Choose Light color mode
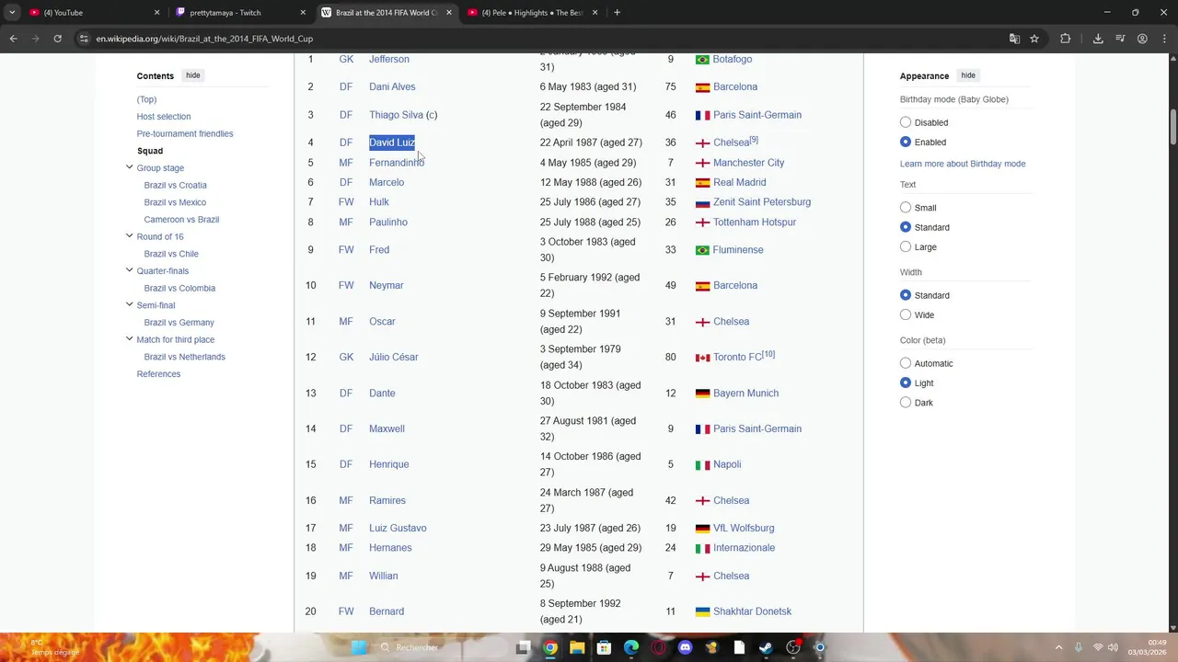1178x662 pixels. pos(906,382)
